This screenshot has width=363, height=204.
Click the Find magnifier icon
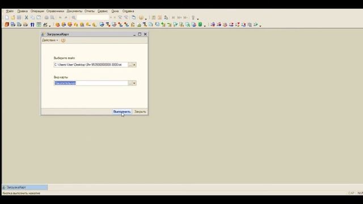pyautogui.click(x=74, y=18)
